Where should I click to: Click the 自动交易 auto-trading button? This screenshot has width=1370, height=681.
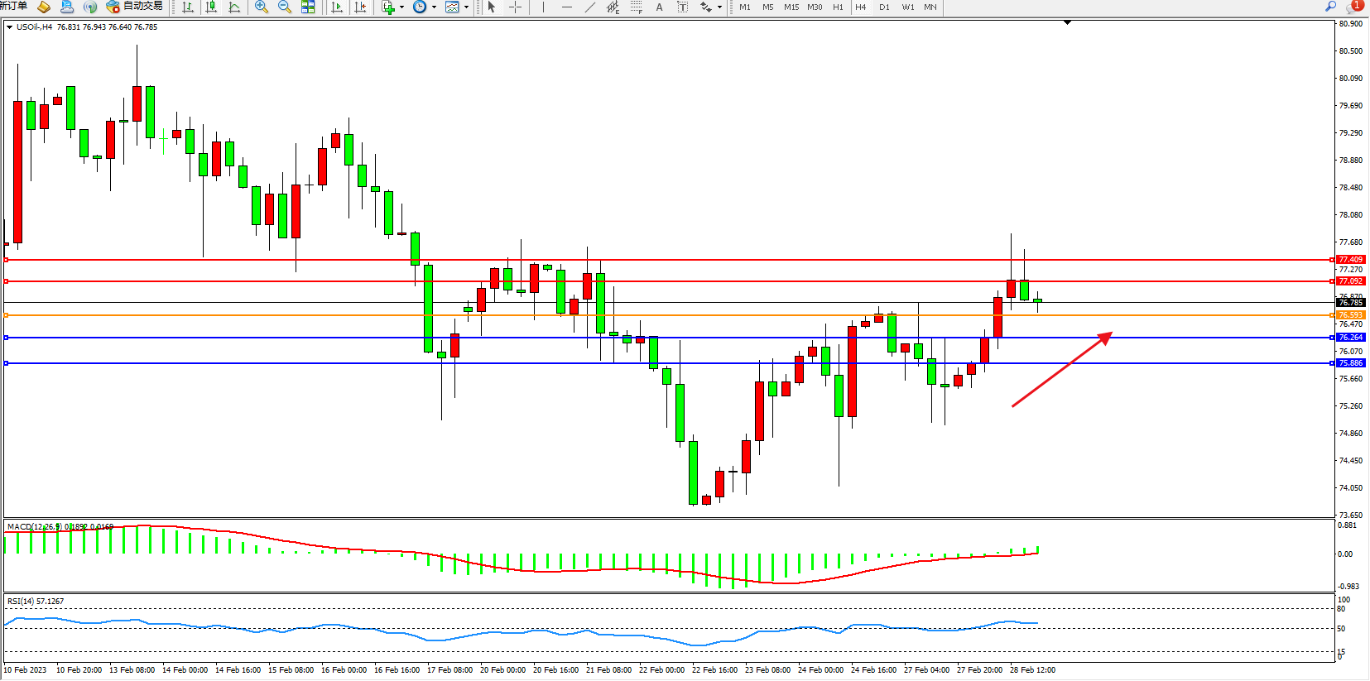[135, 7]
